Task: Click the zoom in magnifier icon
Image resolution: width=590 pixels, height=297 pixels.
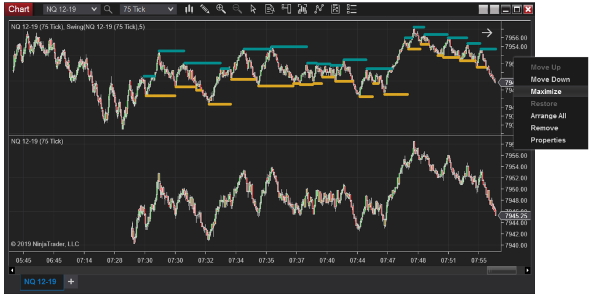Action: tap(221, 9)
